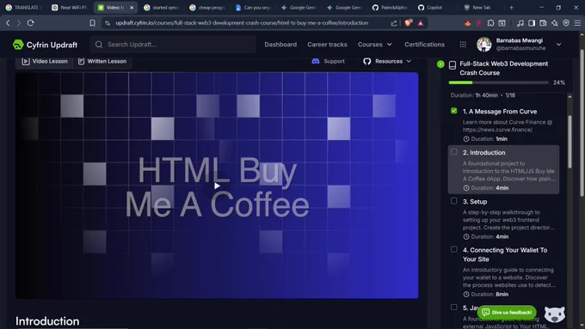Open lesson 3. Setup

[475, 202]
